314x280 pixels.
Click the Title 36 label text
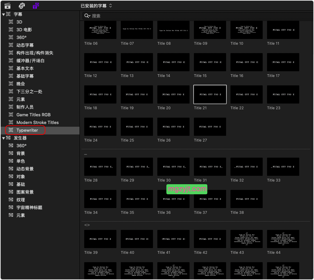(x=164, y=212)
